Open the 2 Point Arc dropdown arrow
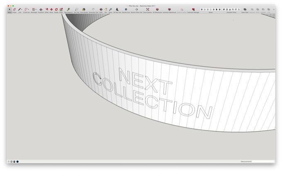282x172 pixels. [29, 10]
